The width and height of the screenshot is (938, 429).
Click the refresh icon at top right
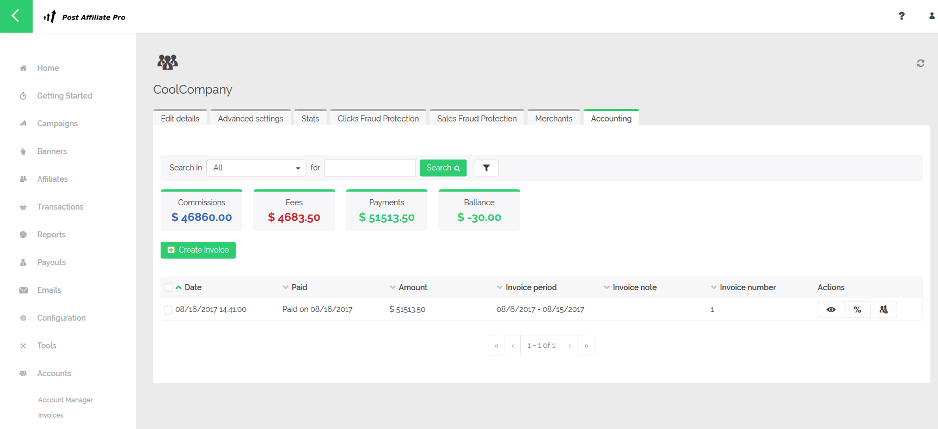(920, 63)
